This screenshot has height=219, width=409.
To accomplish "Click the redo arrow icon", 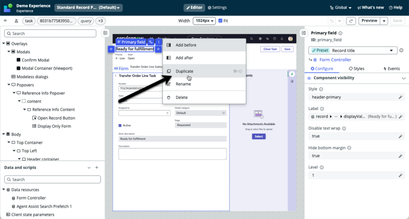I will pyautogui.click(x=351, y=21).
